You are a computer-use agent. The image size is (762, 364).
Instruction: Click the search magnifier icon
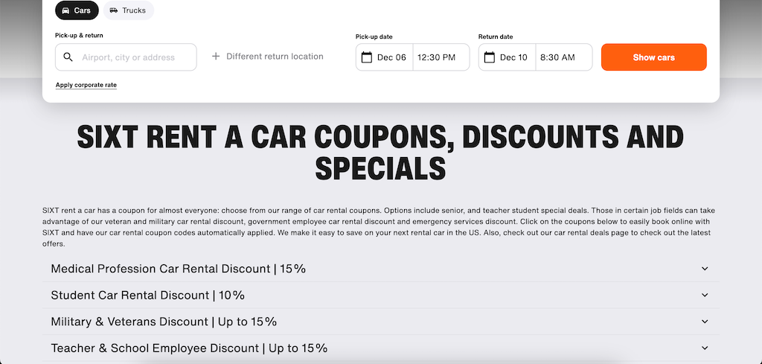[68, 57]
